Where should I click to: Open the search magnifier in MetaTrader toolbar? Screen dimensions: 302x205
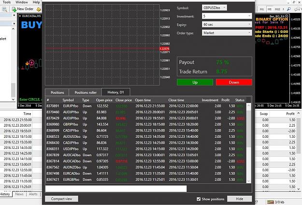pyautogui.click(x=288, y=9)
